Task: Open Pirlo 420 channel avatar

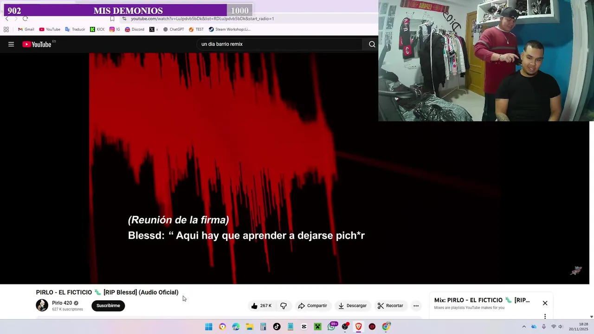Action: pos(42,305)
